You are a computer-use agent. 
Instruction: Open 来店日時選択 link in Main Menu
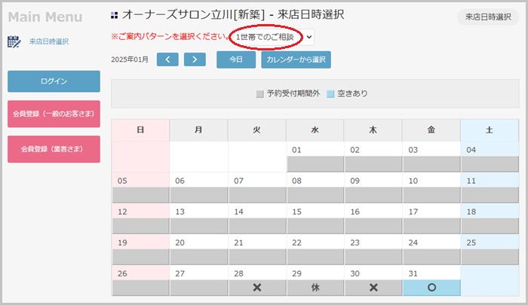49,41
